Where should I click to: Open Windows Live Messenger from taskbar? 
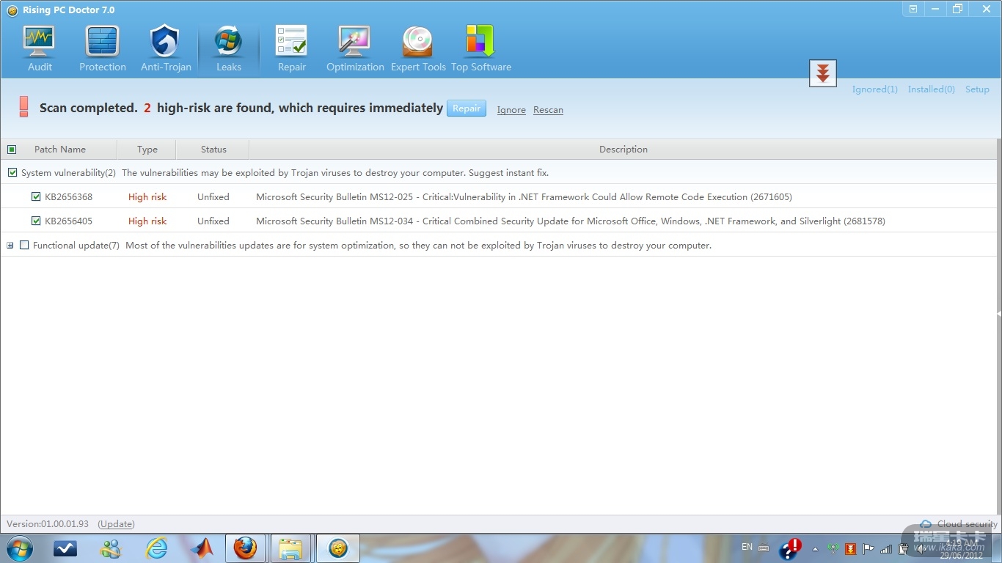click(x=111, y=548)
